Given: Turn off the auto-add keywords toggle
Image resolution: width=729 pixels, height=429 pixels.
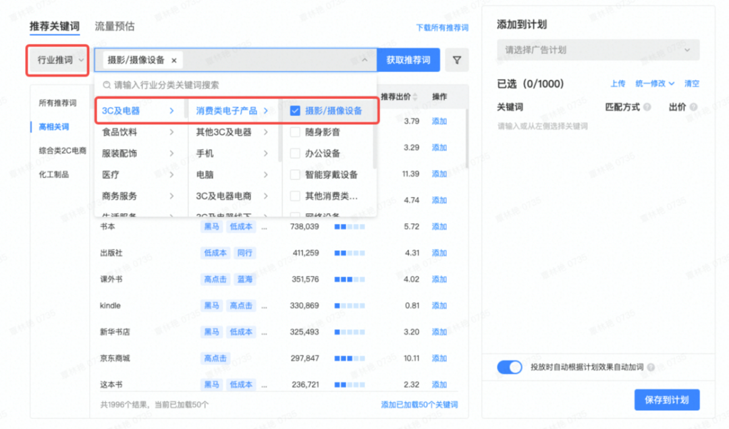Looking at the screenshot, I should 510,367.
